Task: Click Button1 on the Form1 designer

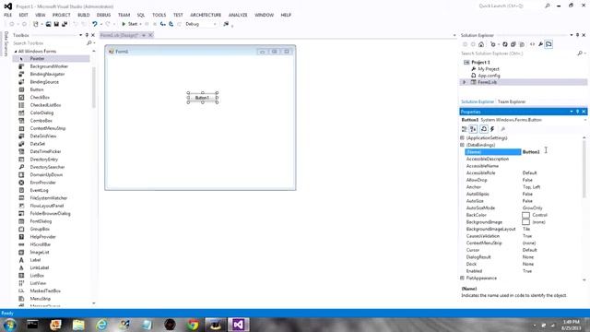Action: 203,98
